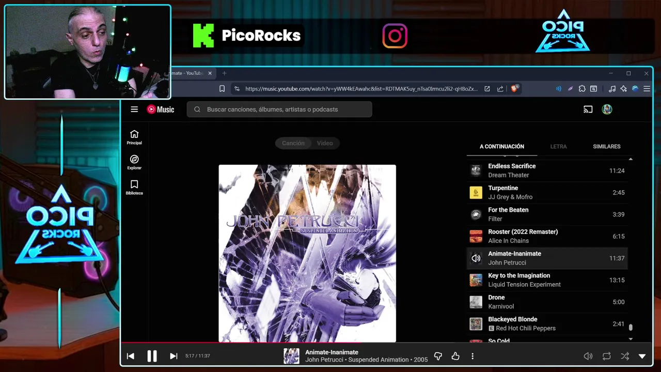This screenshot has width=661, height=372.
Task: Click the Suspended Animation album cover art
Action: [x=307, y=253]
